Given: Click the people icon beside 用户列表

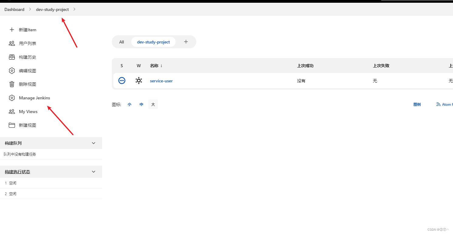Looking at the screenshot, I should point(12,43).
